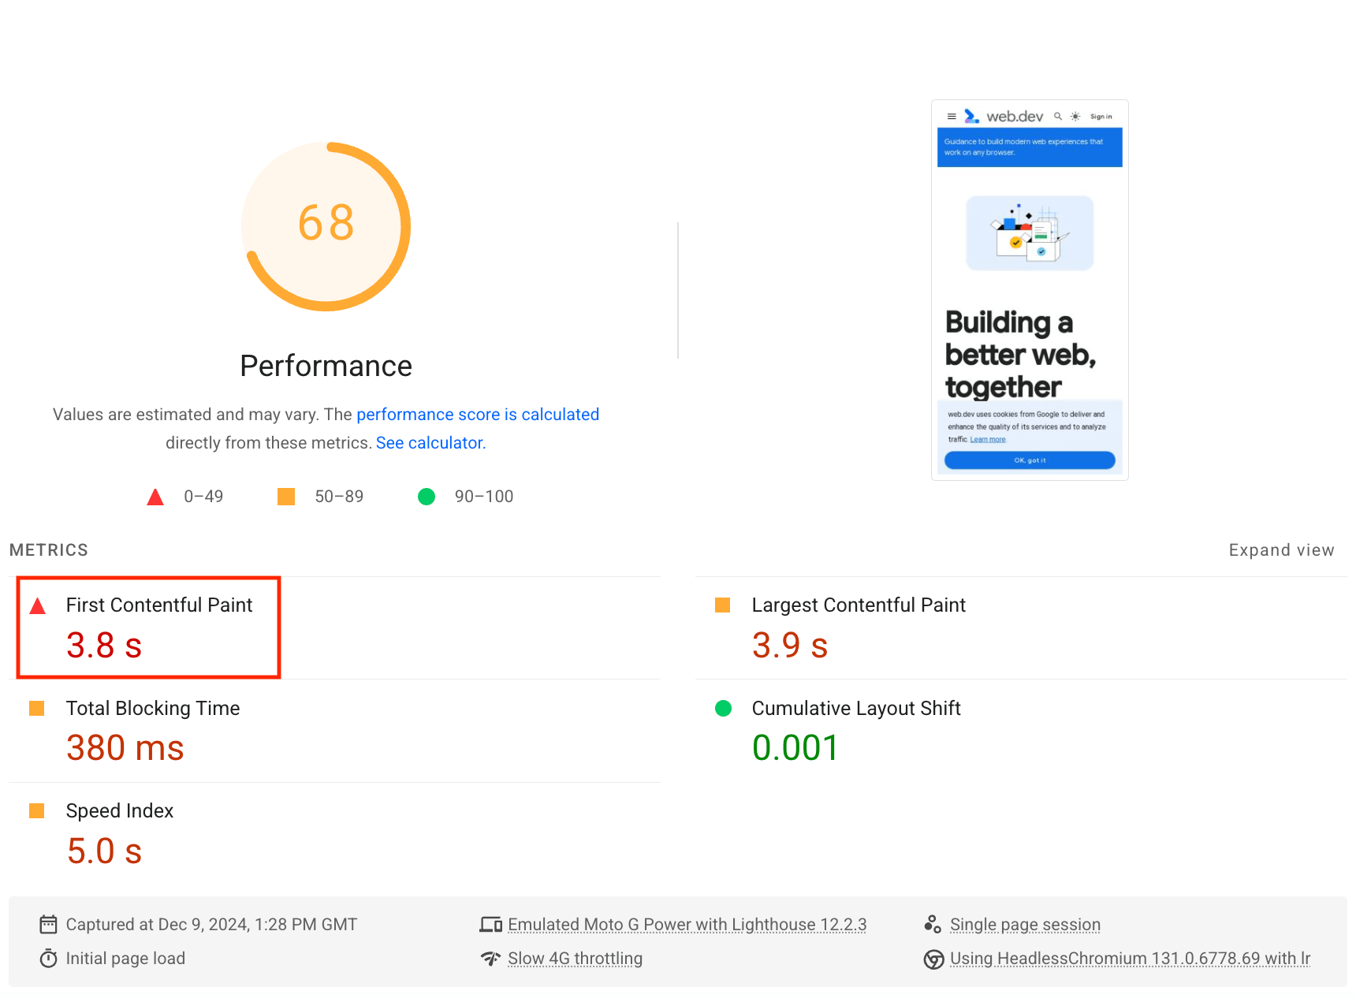Click the Chrome icon near HeadlessChromium text
The image size is (1356, 998).
click(933, 959)
